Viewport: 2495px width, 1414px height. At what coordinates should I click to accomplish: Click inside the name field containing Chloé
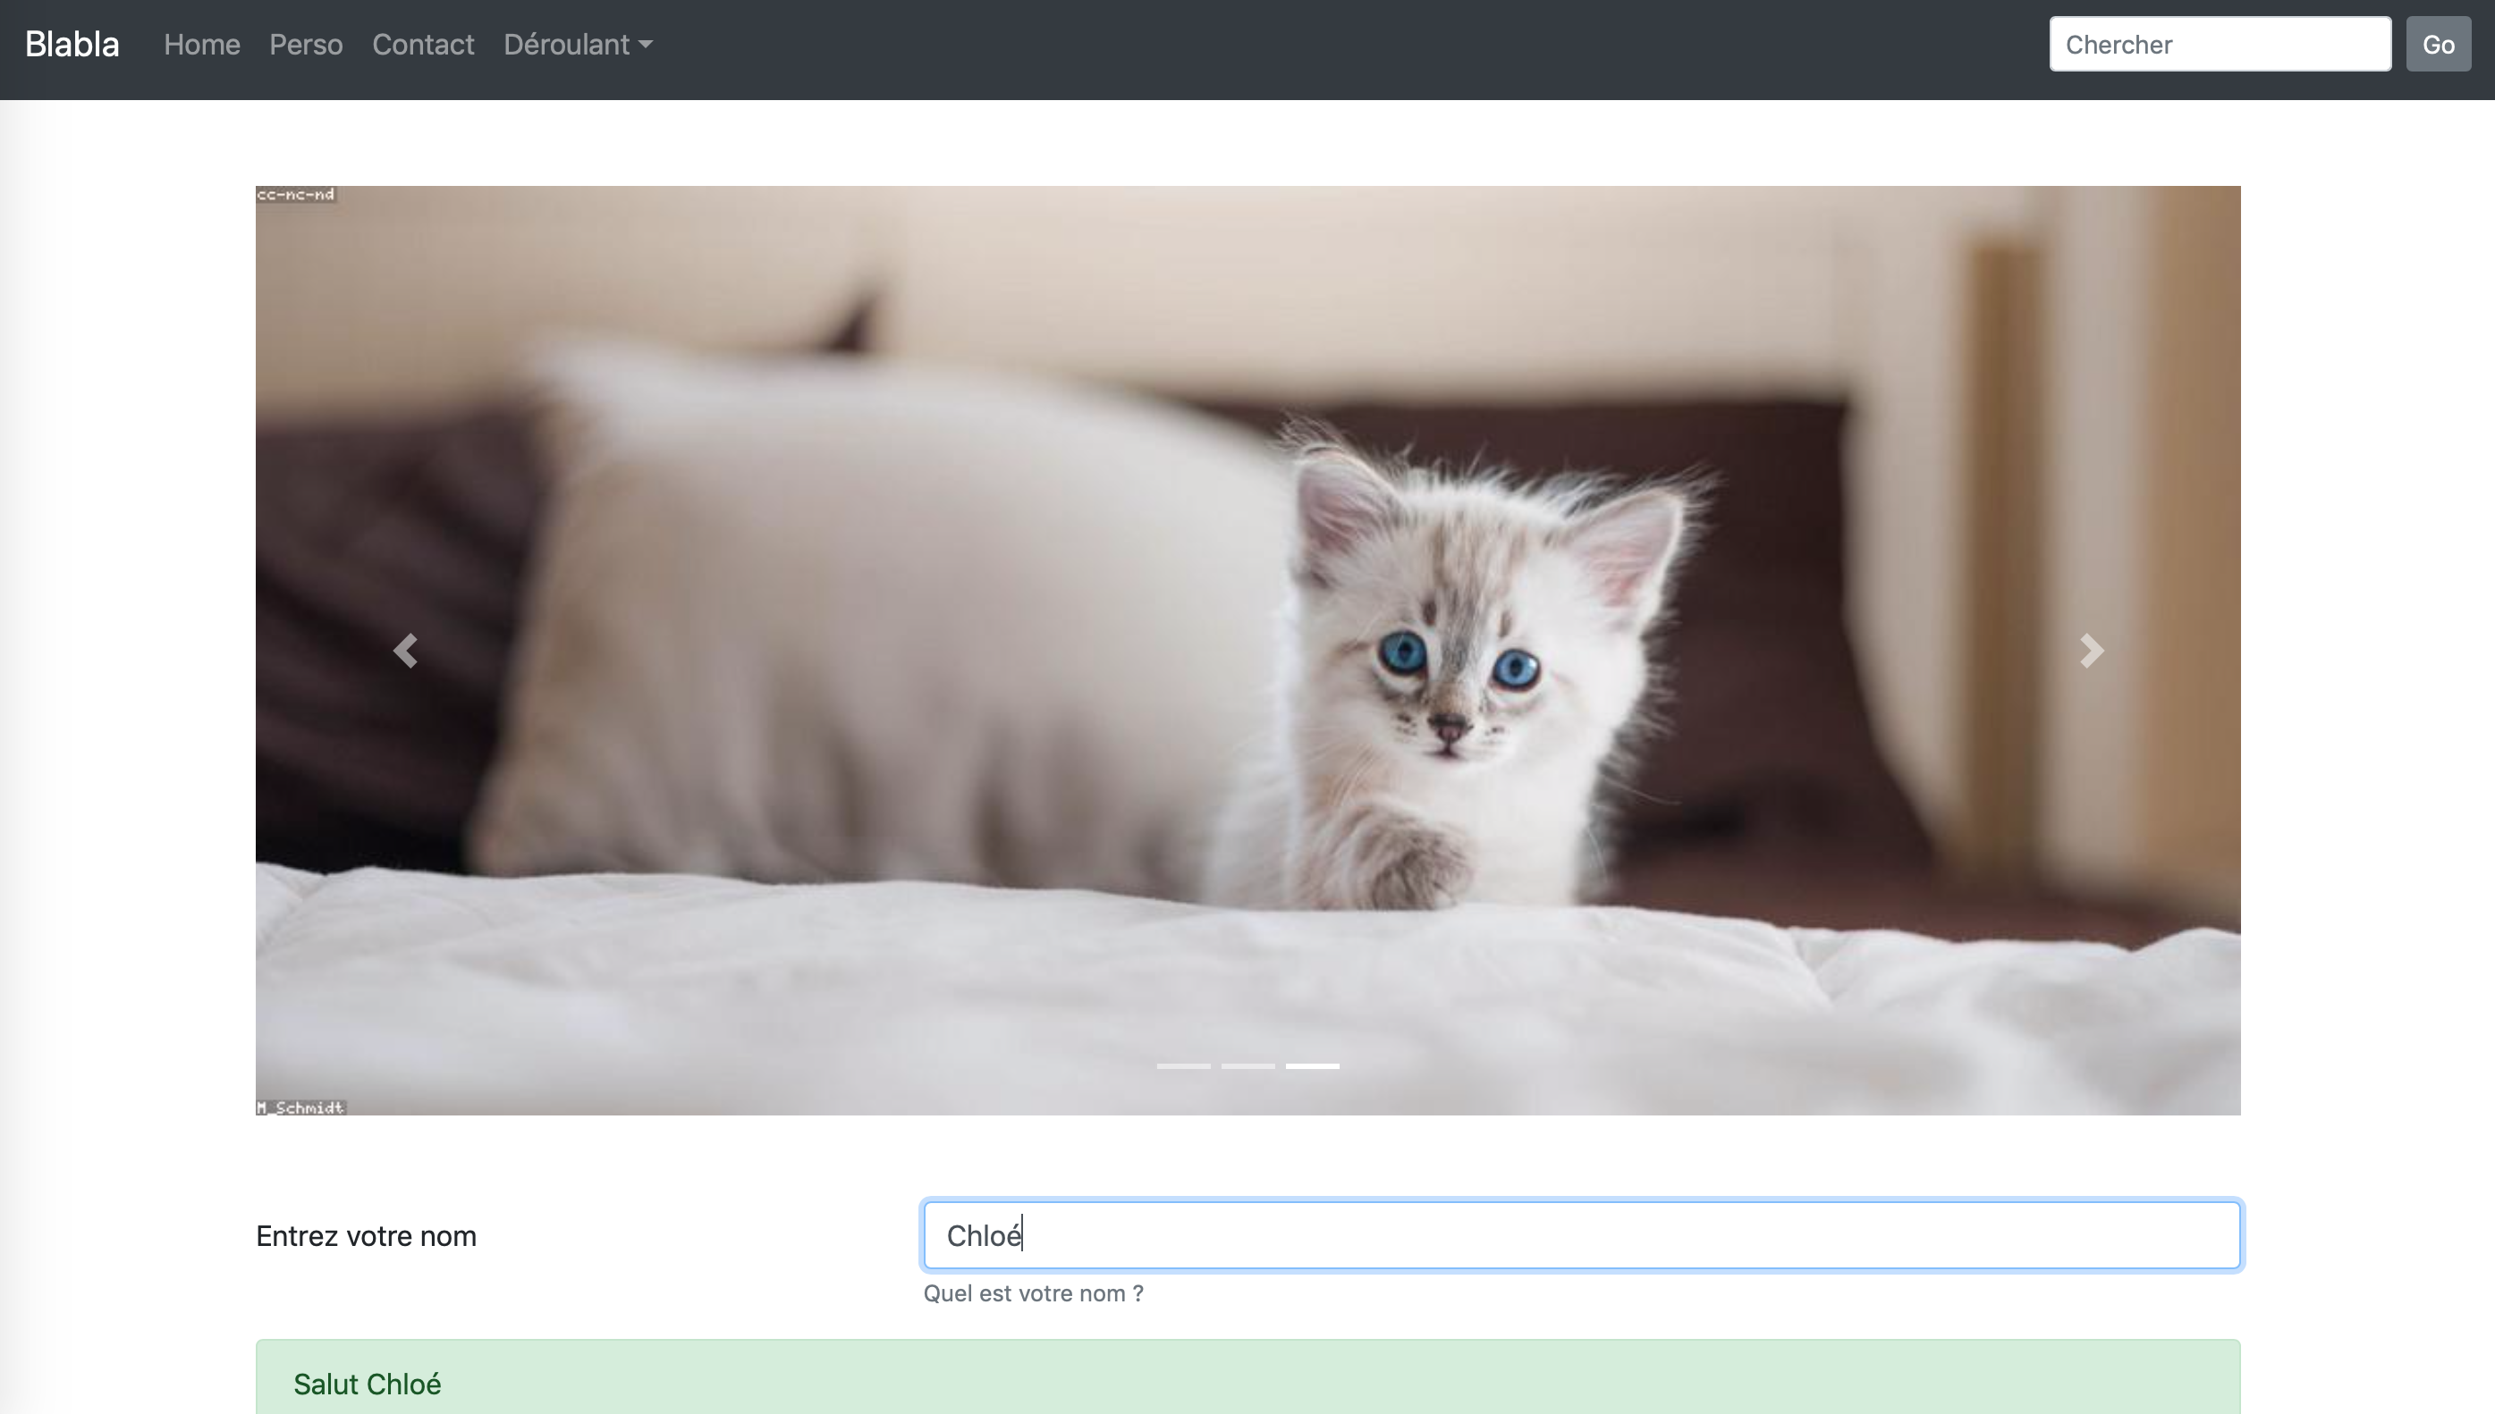click(x=1581, y=1235)
